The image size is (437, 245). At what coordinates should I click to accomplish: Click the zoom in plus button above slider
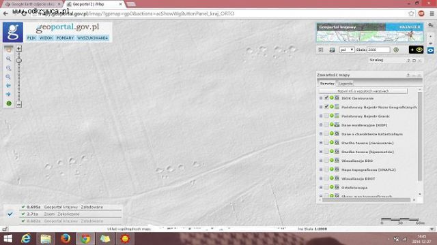[18, 48]
